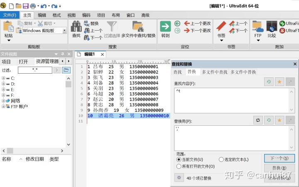Open the 粘贴 dropdown arrow
Image resolution: width=299 pixels, height=187 pixels.
[x=9, y=41]
